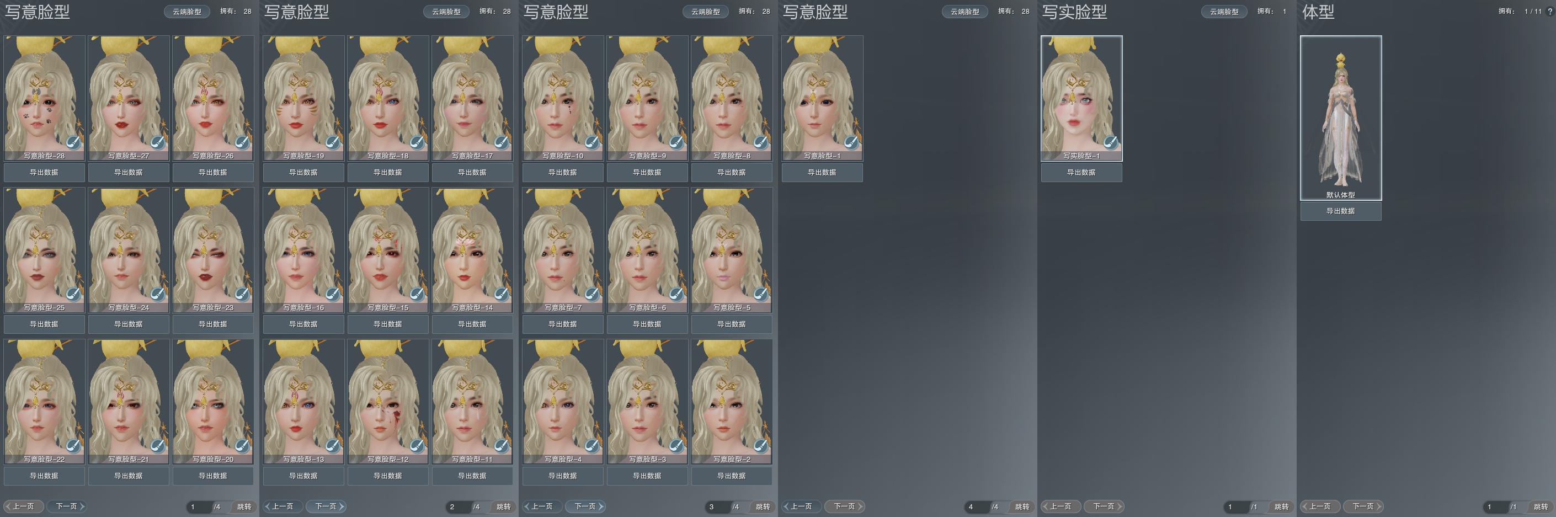Screen dimensions: 1556x517
Task: Open the help question mark in 体型 panel
Action: pos(1549,12)
